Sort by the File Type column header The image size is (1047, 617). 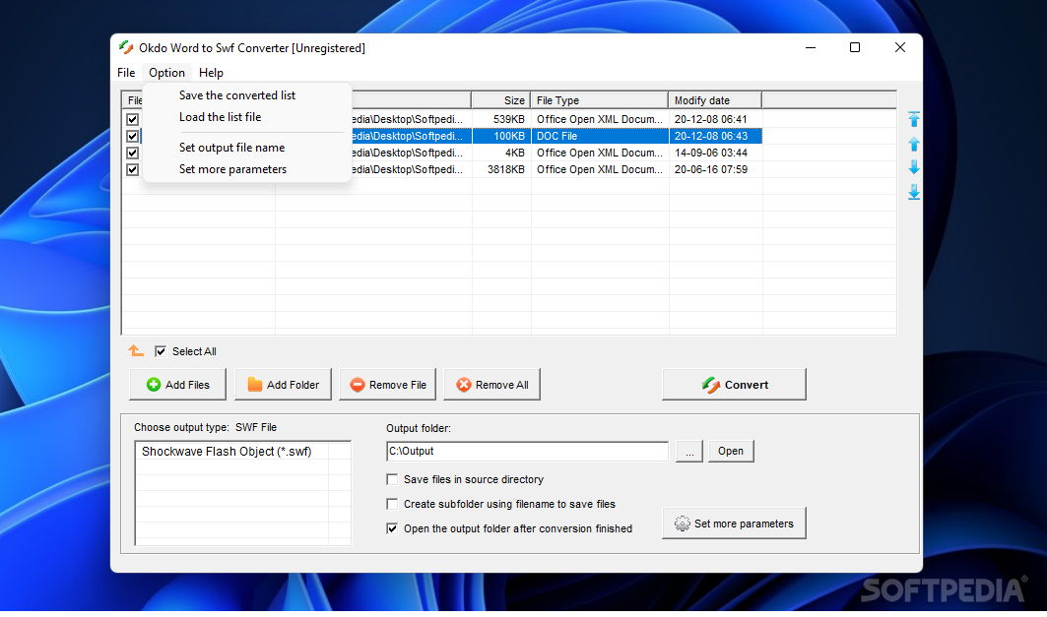point(599,100)
